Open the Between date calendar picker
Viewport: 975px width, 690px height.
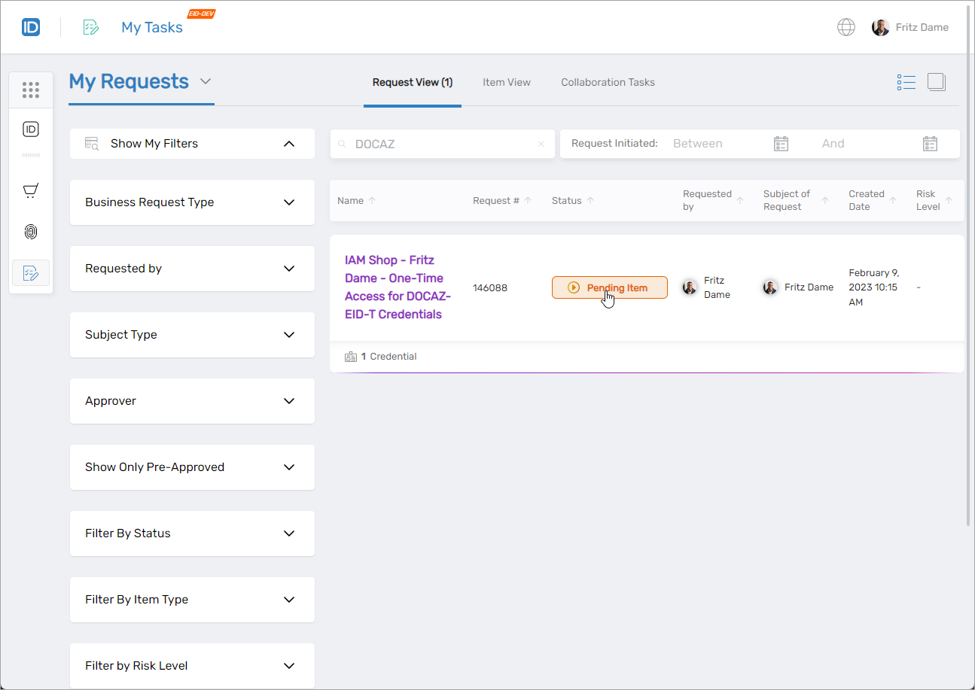781,144
